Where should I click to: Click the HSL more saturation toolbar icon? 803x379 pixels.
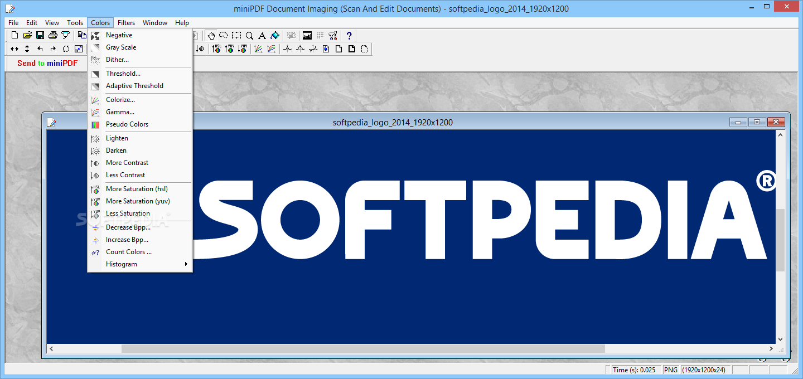(x=216, y=48)
